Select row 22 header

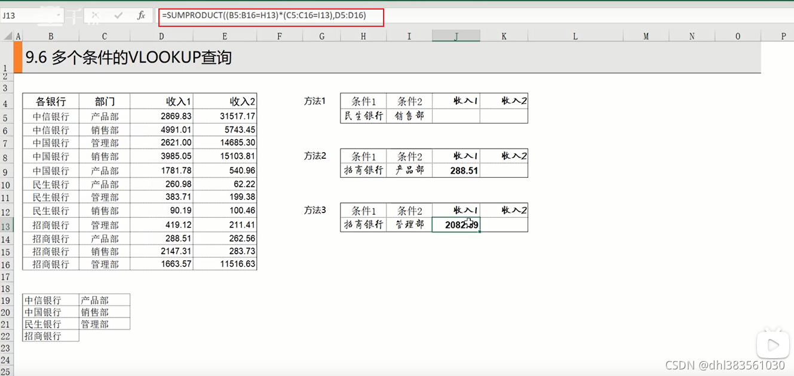7,337
